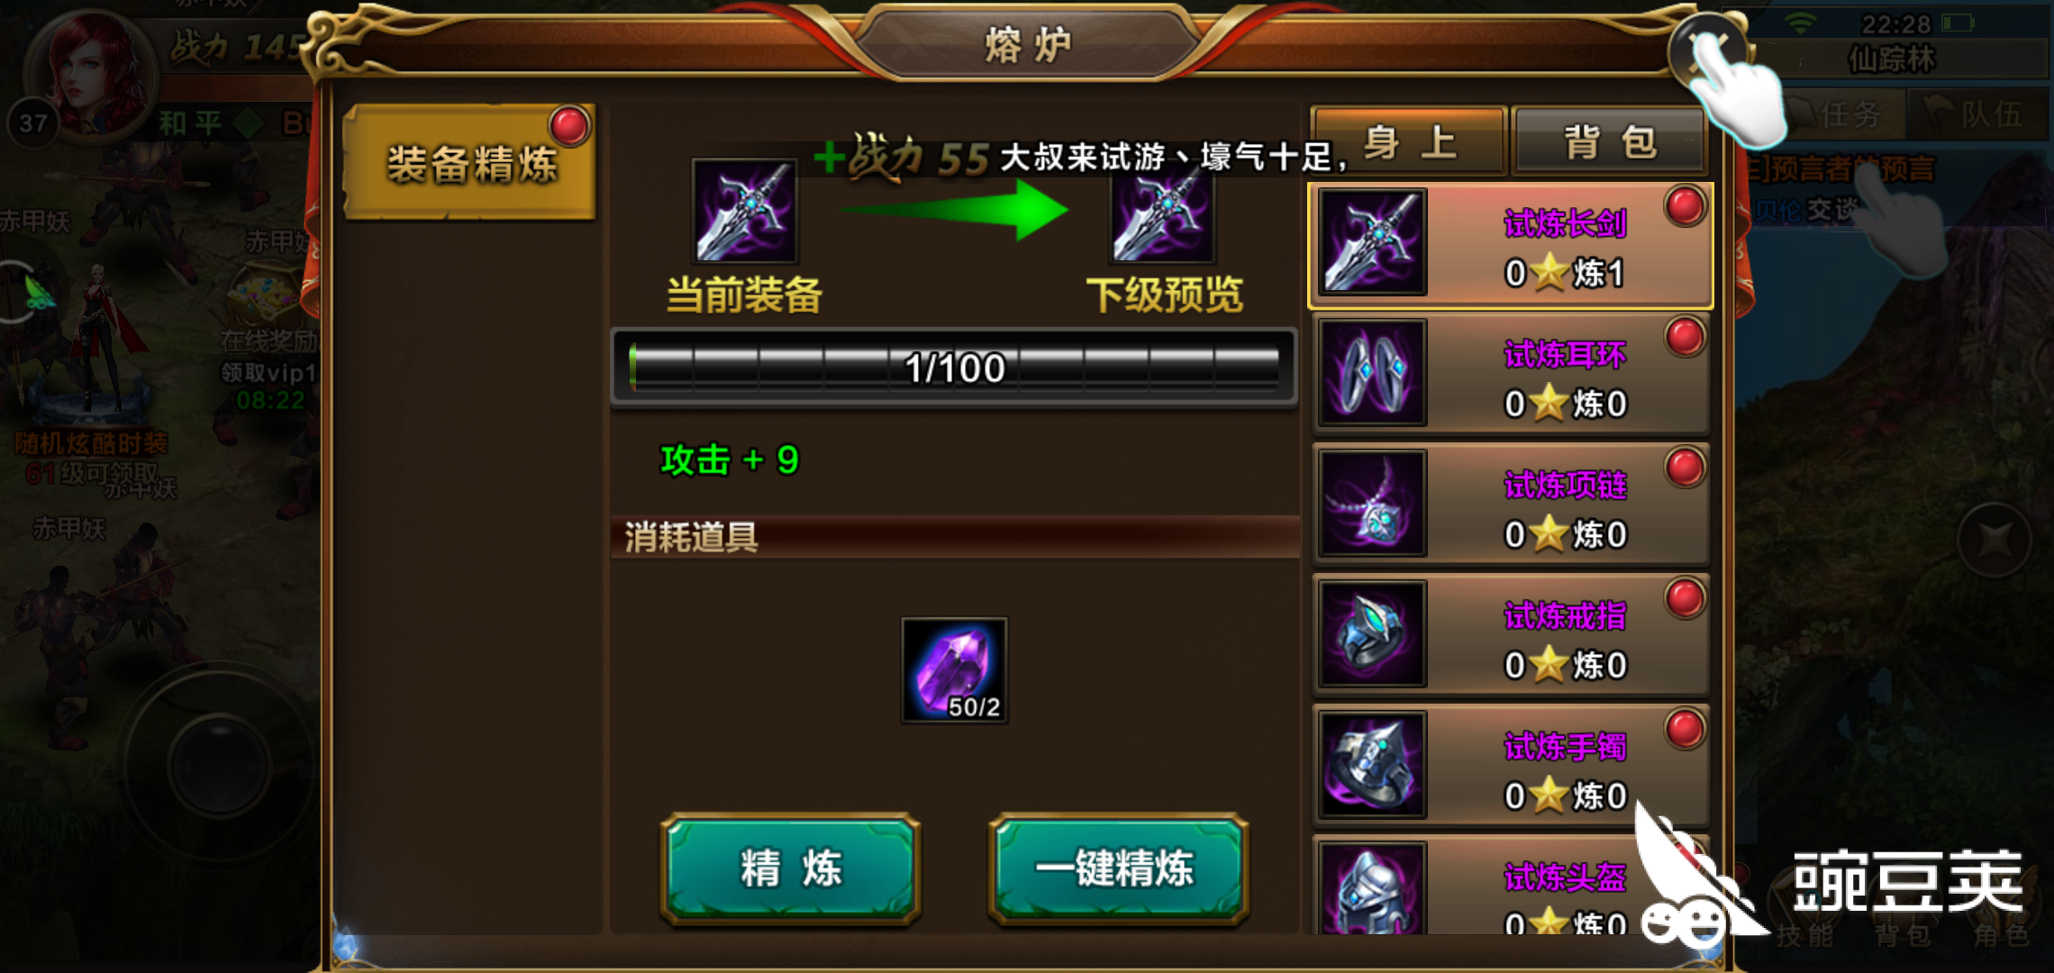Select the 试炼手镯 bracelet icon

pos(1372,764)
